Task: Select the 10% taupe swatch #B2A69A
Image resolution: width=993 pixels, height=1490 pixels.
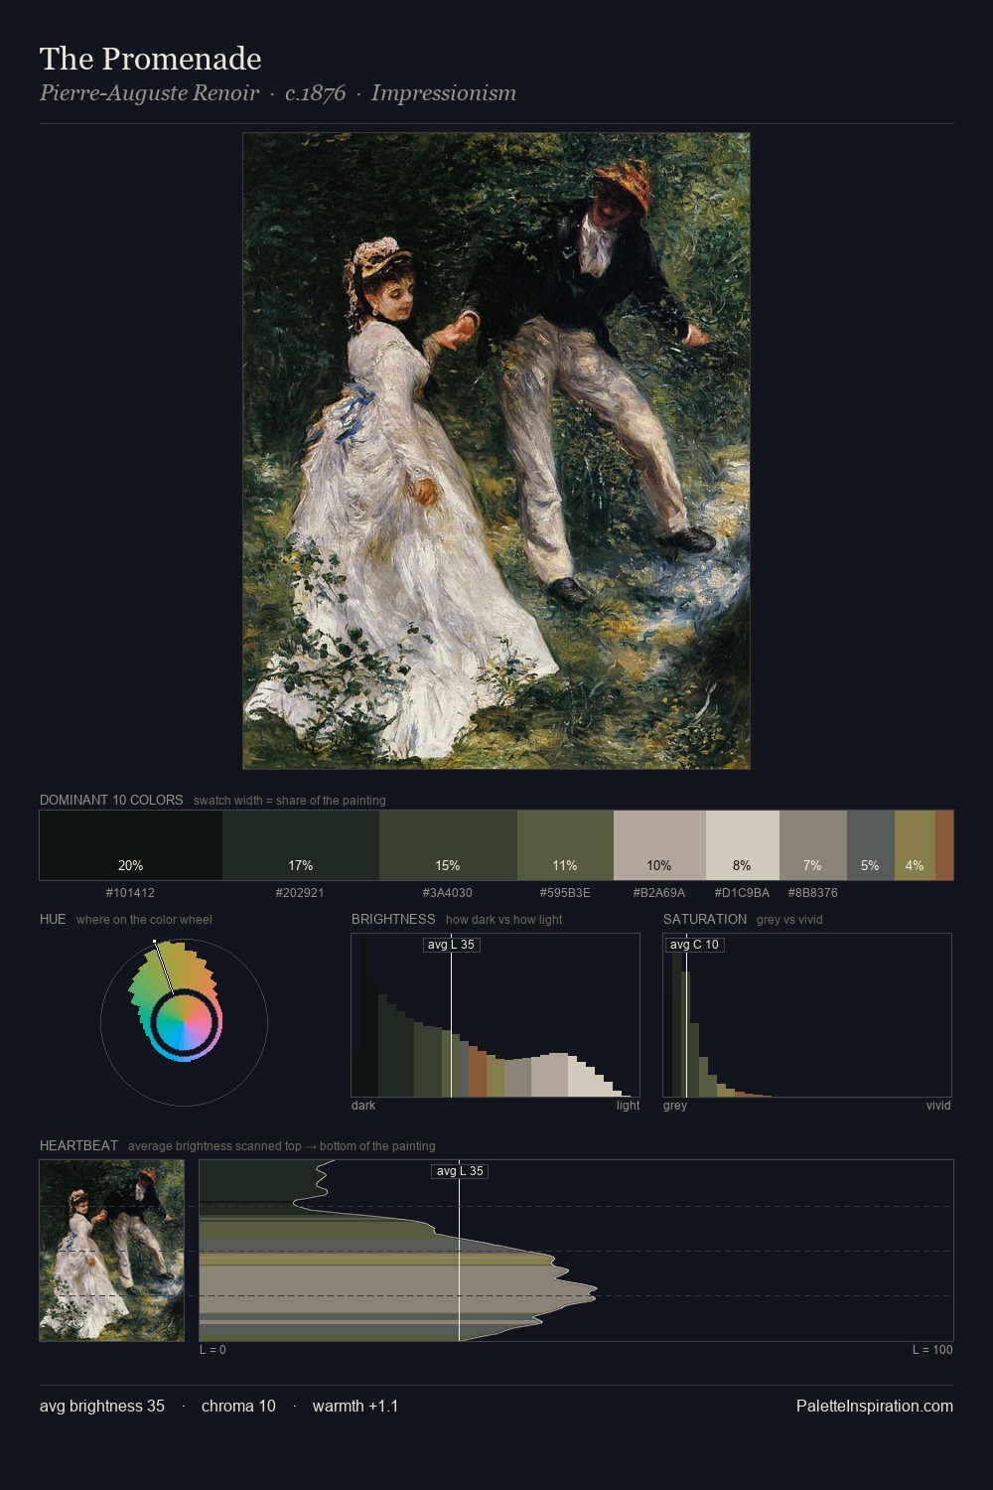Action: 659,845
